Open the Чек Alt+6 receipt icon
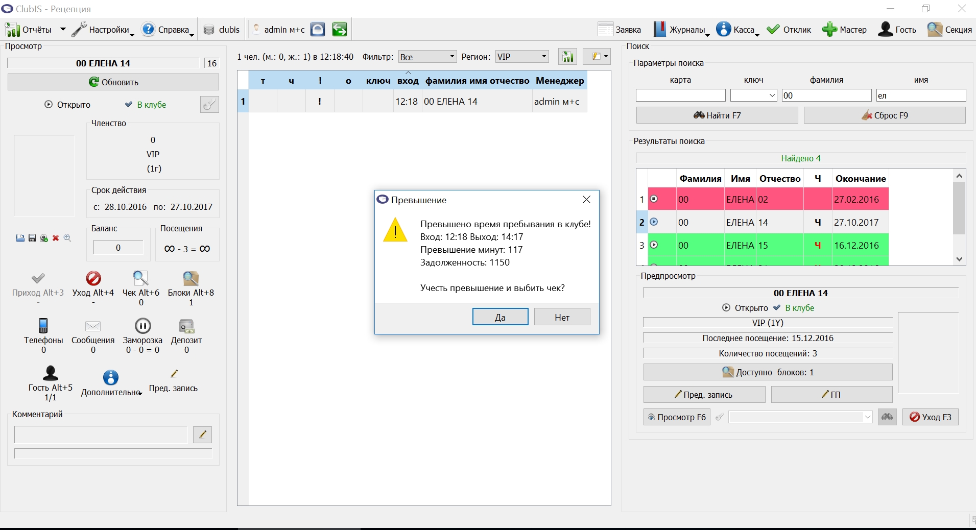The image size is (976, 530). [x=141, y=278]
